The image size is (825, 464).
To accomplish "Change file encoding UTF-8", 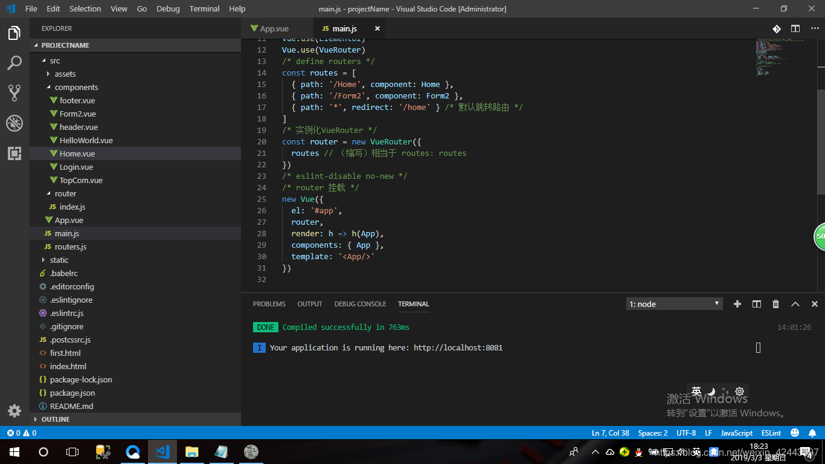I will click(x=686, y=433).
